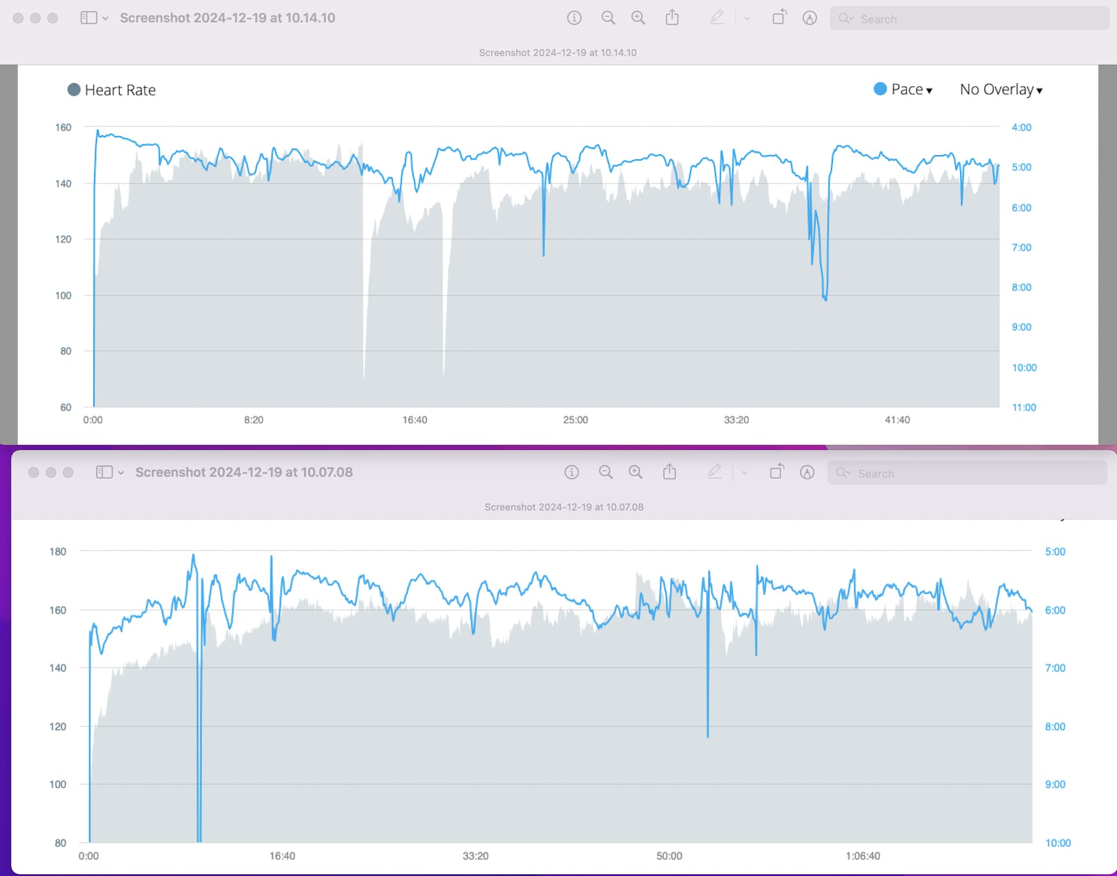The height and width of the screenshot is (876, 1117).
Task: Toggle the sidebar view in bottom window
Action: coord(104,472)
